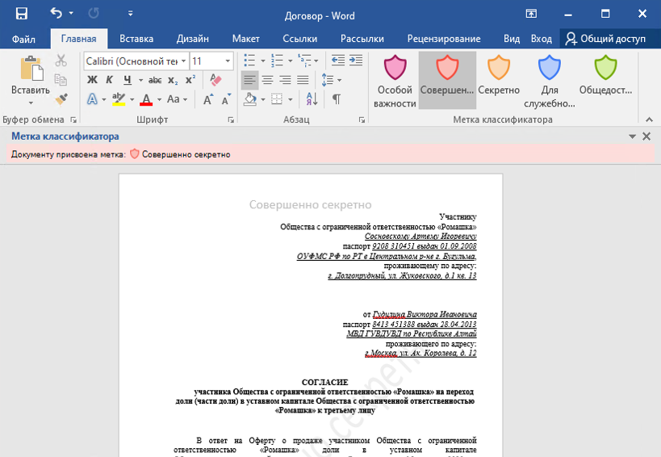Viewport: 661px width, 457px height.
Task: Click the Общий доступ share button
Action: coord(606,39)
